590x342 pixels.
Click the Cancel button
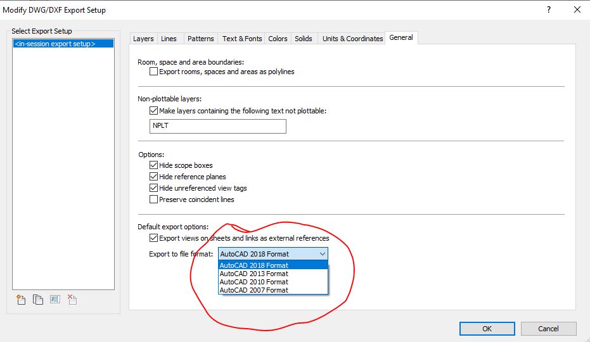point(548,329)
